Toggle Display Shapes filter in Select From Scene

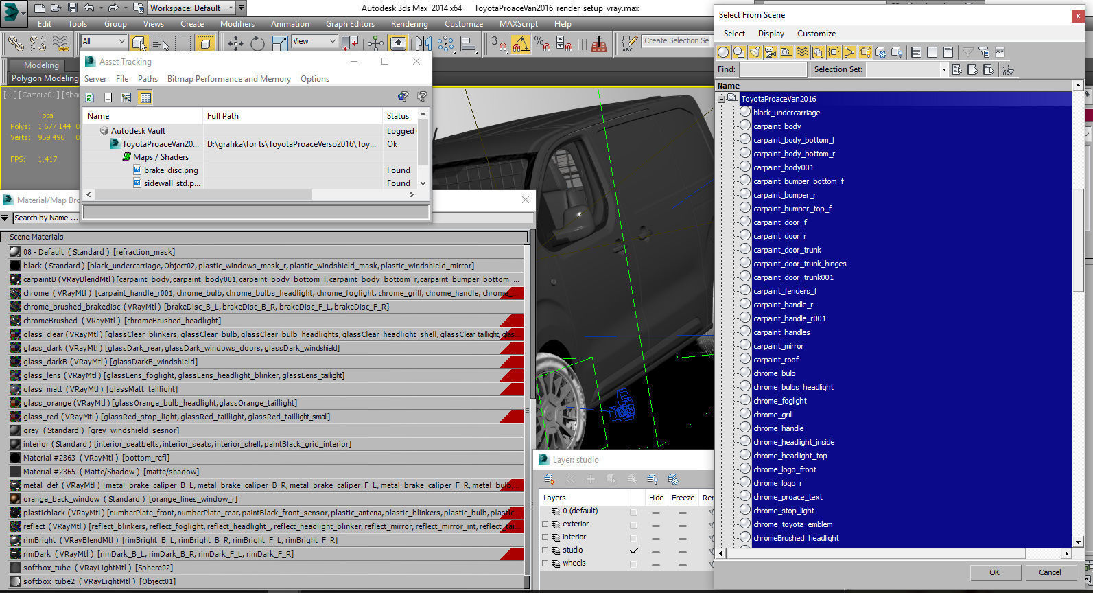[739, 52]
